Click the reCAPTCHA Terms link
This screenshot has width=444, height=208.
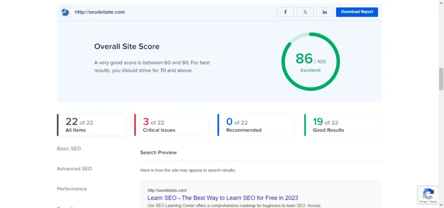433,202
